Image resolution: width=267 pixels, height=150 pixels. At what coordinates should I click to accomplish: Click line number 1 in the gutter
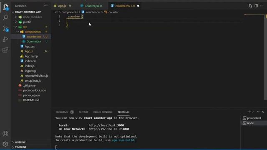[x=59, y=17]
